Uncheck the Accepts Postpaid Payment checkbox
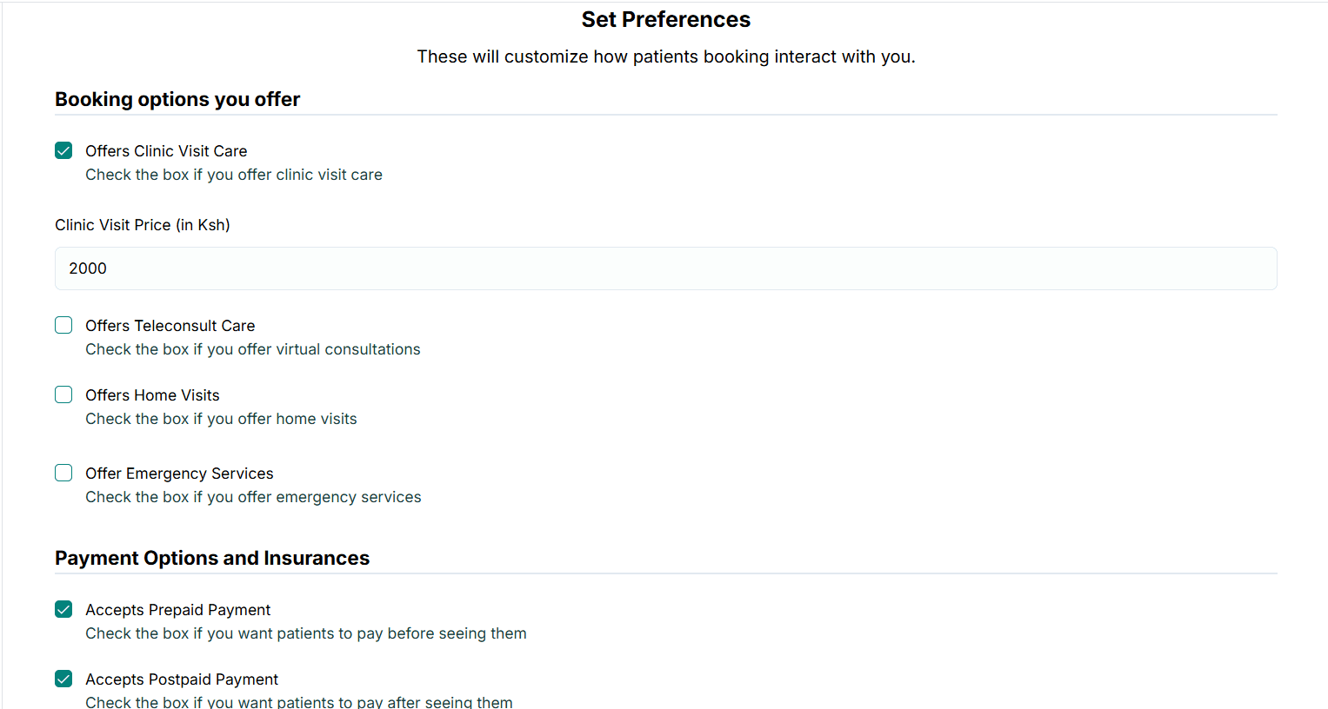1328x709 pixels. point(63,679)
